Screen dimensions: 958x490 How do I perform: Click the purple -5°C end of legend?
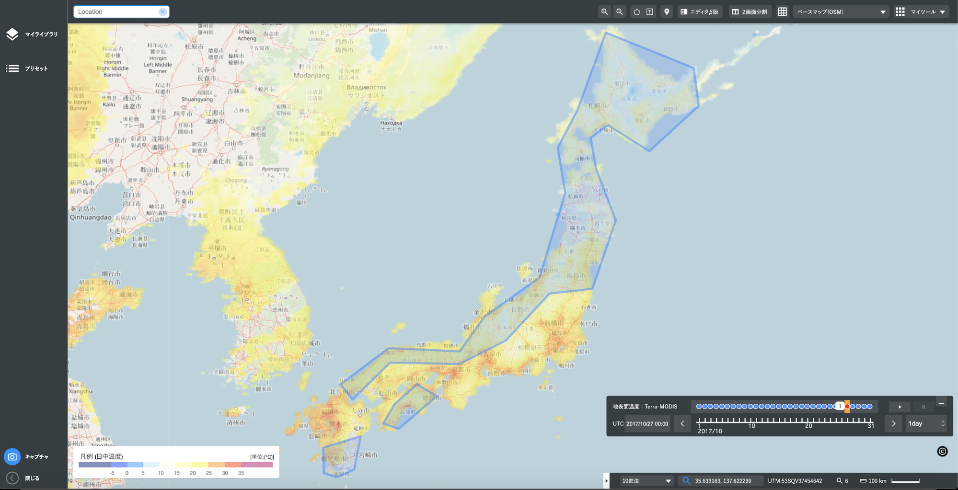coord(94,465)
